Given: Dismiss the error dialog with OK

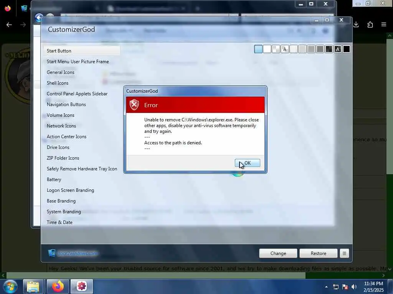Looking at the screenshot, I should coord(248,163).
